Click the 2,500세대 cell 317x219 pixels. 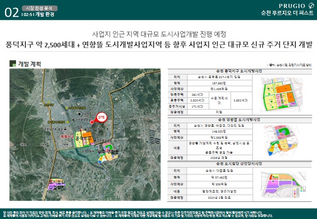[x=198, y=100]
